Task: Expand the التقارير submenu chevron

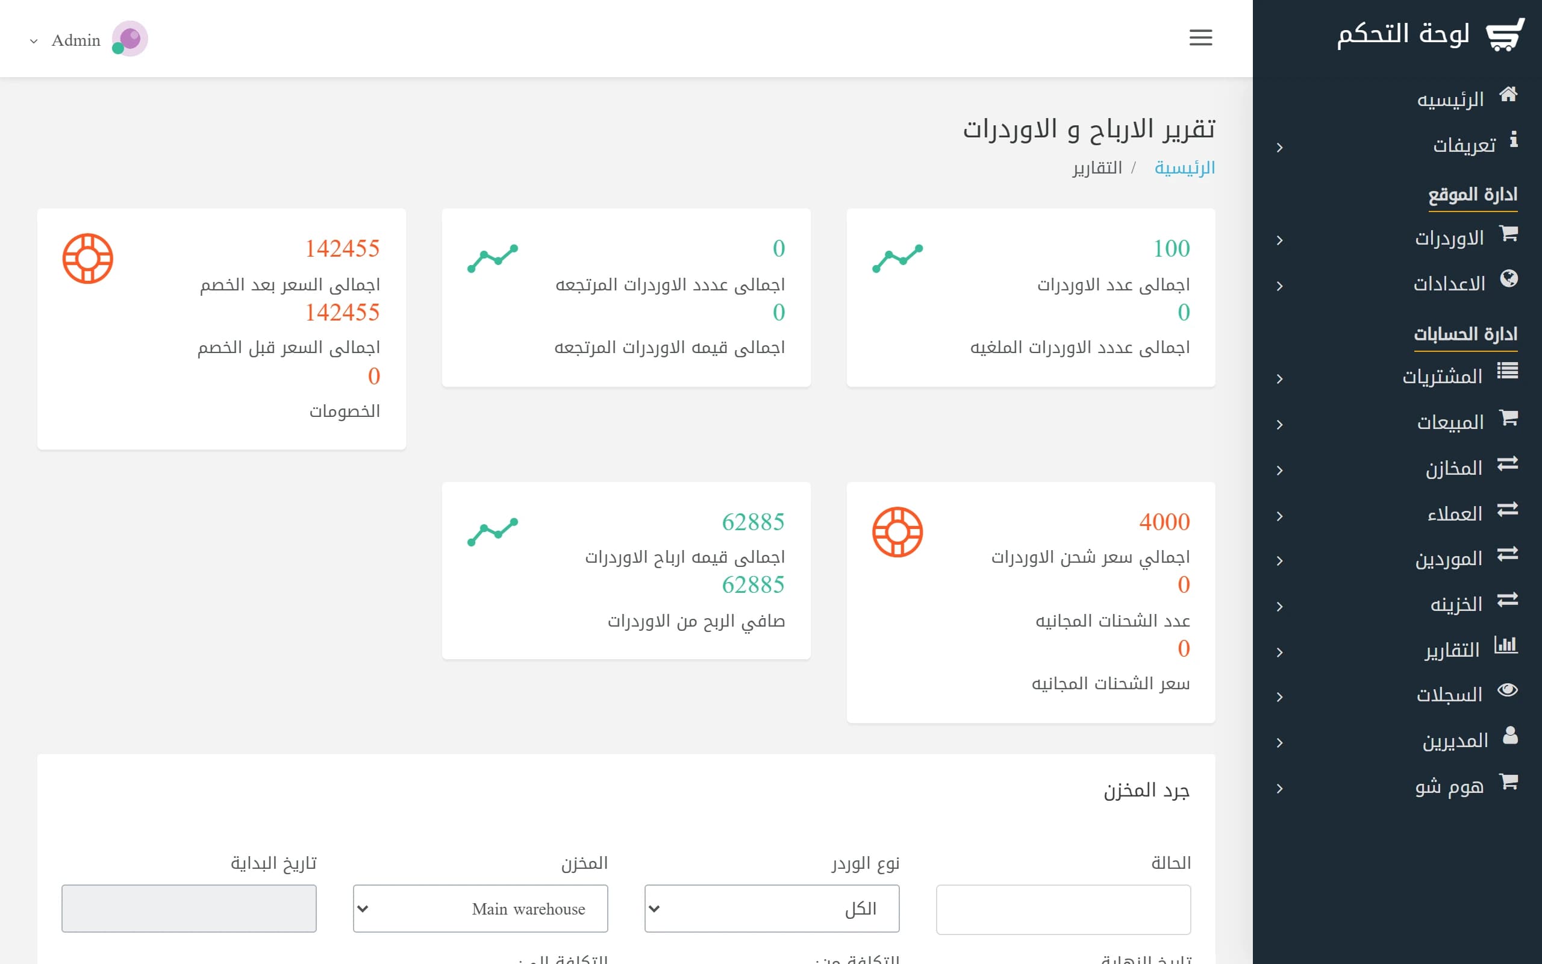Action: [x=1279, y=653]
